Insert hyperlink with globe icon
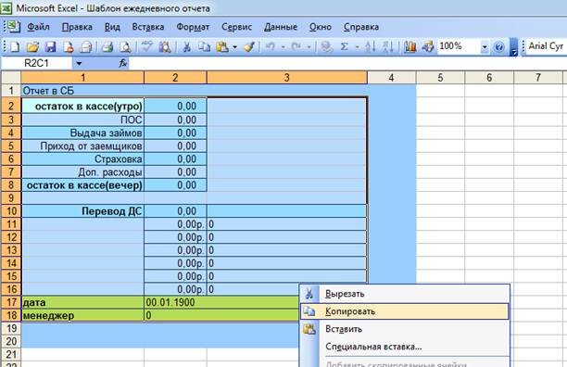This screenshot has width=567, height=367. (326, 47)
